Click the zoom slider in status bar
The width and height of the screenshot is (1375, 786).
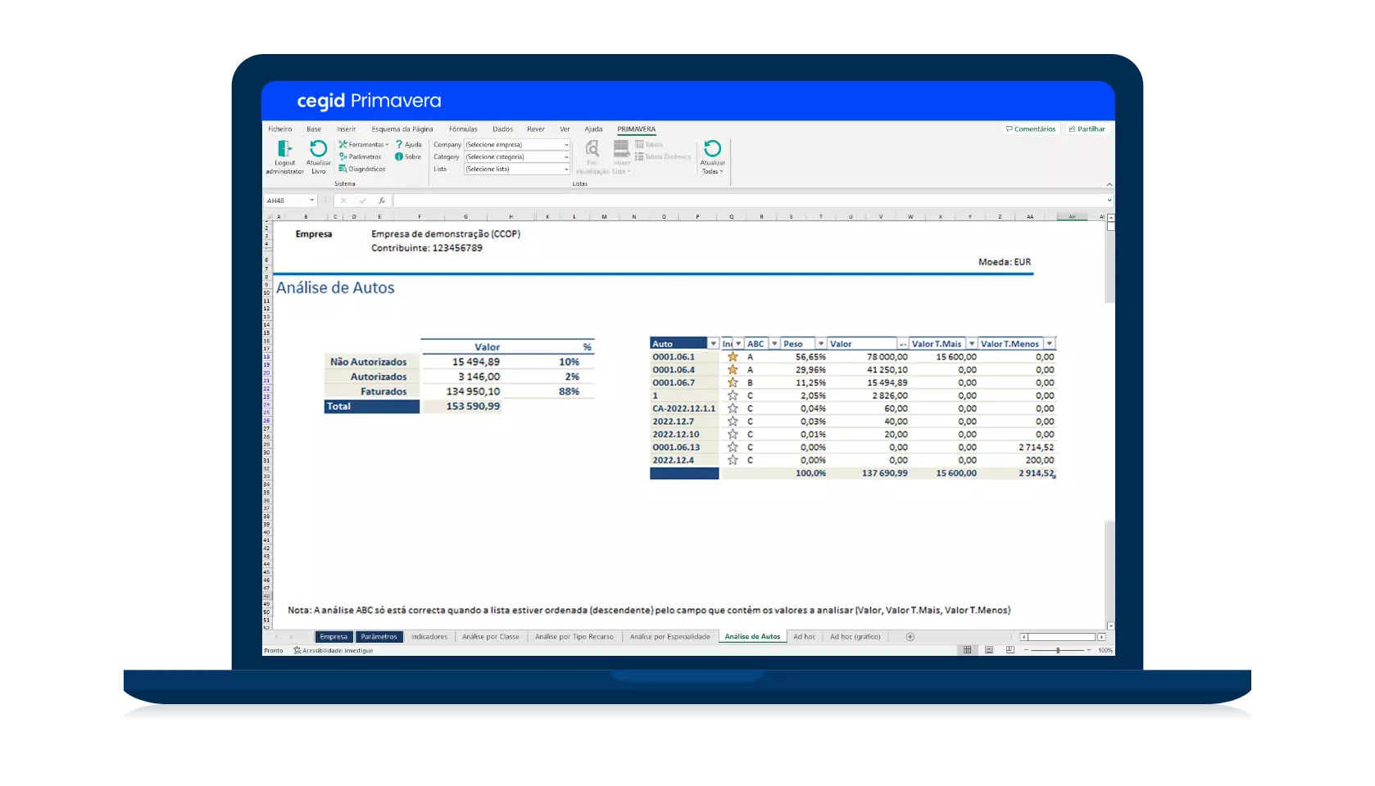(x=1058, y=650)
